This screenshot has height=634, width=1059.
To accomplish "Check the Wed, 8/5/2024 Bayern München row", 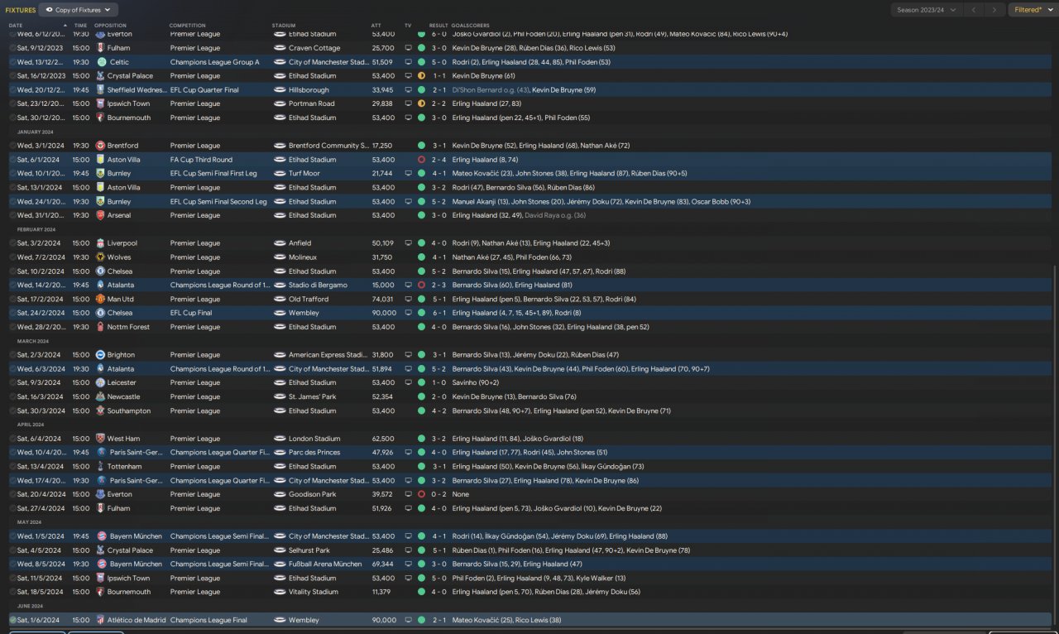I will point(12,564).
